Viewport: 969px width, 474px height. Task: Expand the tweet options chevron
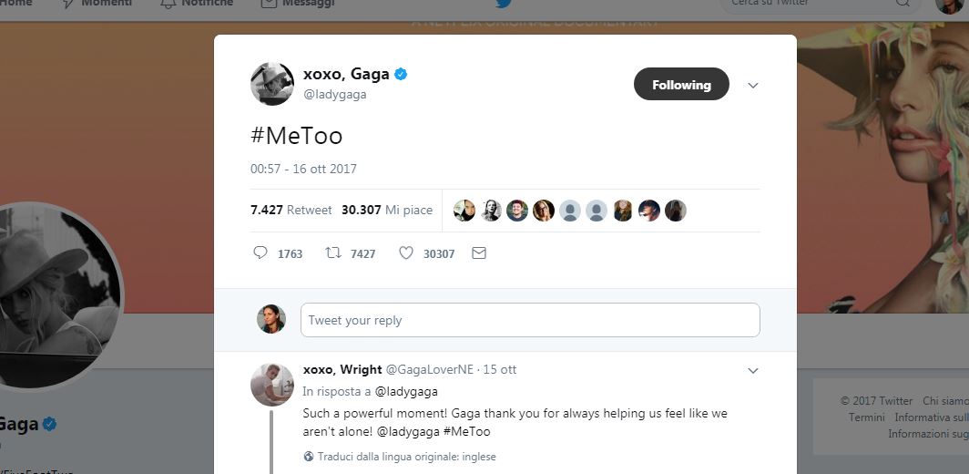pos(753,86)
